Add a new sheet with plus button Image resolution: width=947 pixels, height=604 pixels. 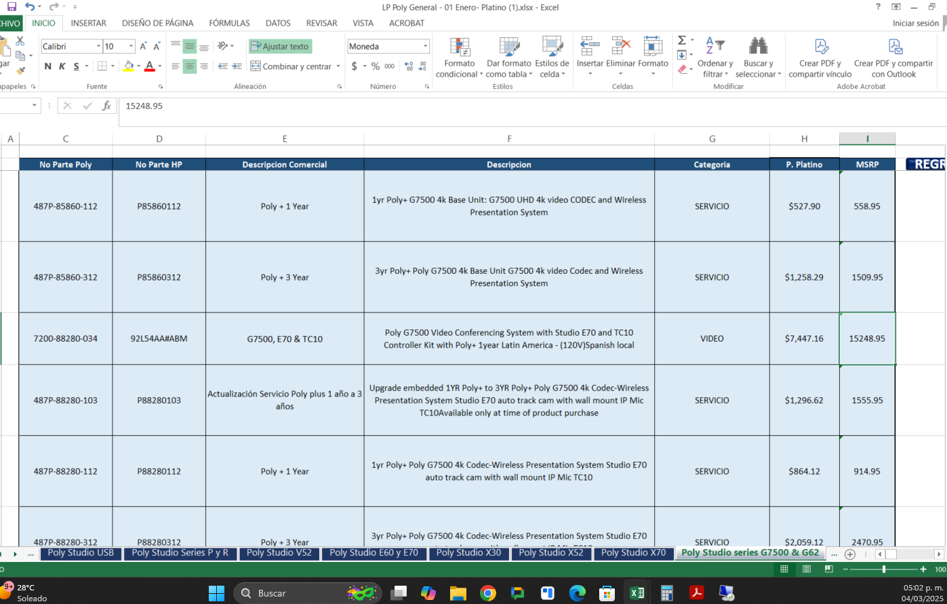point(850,554)
